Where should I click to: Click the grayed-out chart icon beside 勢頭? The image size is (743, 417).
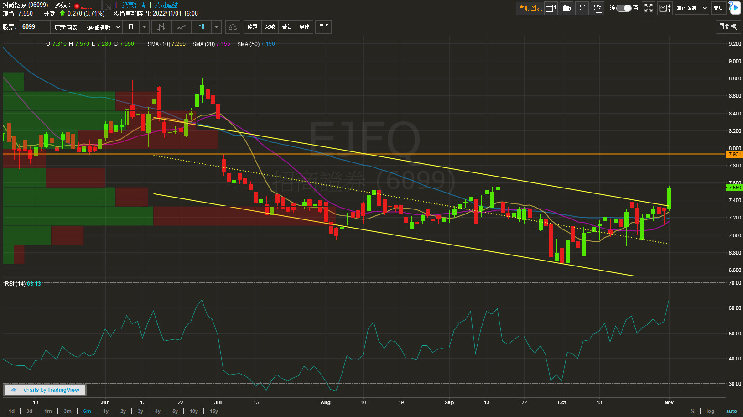click(108, 6)
